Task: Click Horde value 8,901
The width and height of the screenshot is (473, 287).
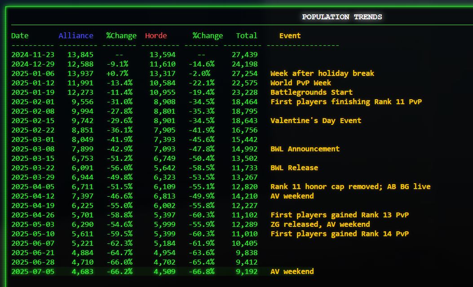Action: pyautogui.click(x=165, y=120)
